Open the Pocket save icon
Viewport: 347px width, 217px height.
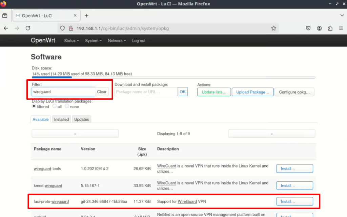(308, 28)
